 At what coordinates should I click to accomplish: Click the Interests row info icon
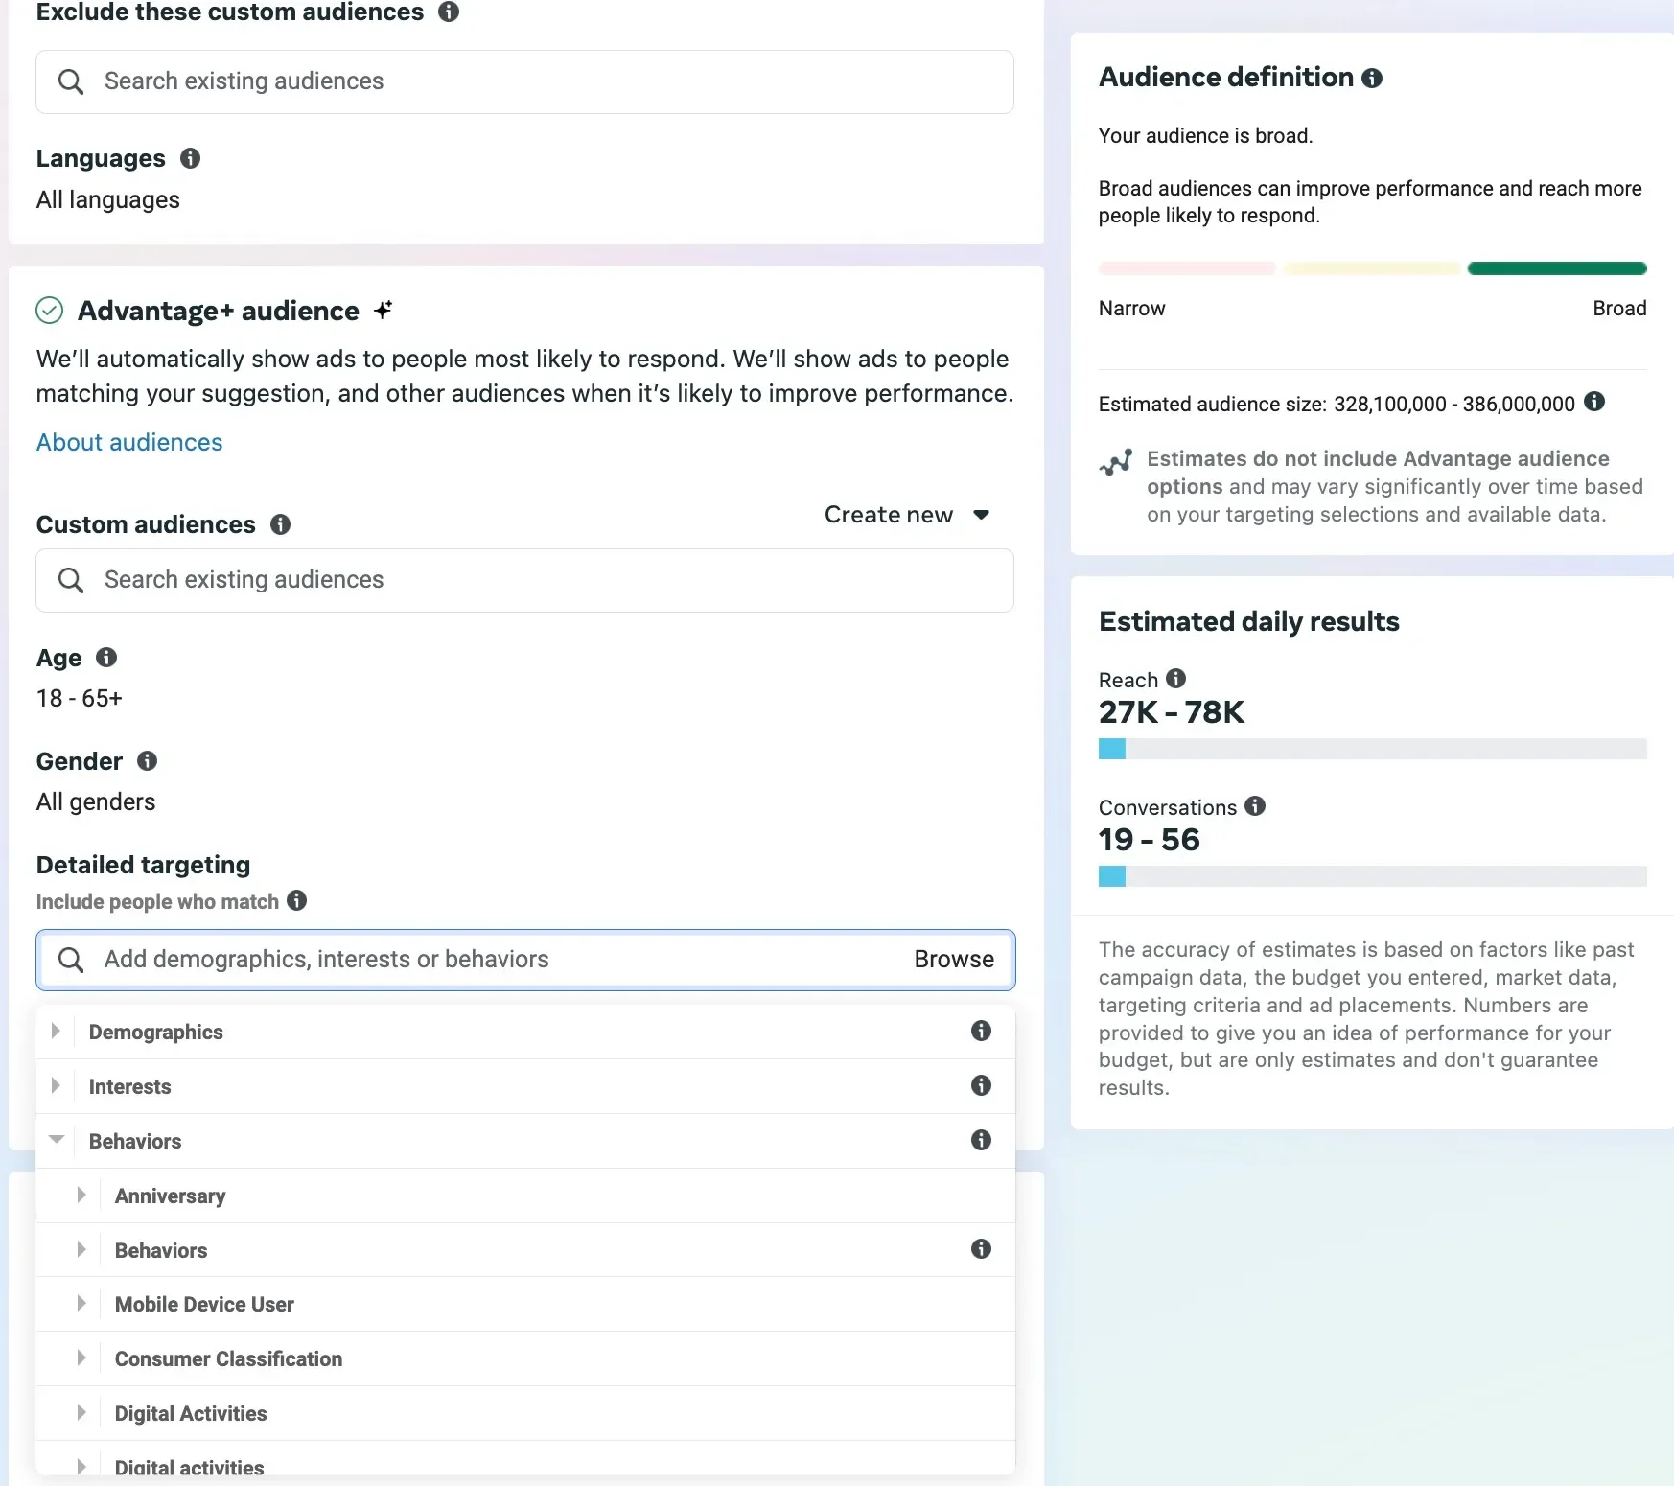[981, 1085]
